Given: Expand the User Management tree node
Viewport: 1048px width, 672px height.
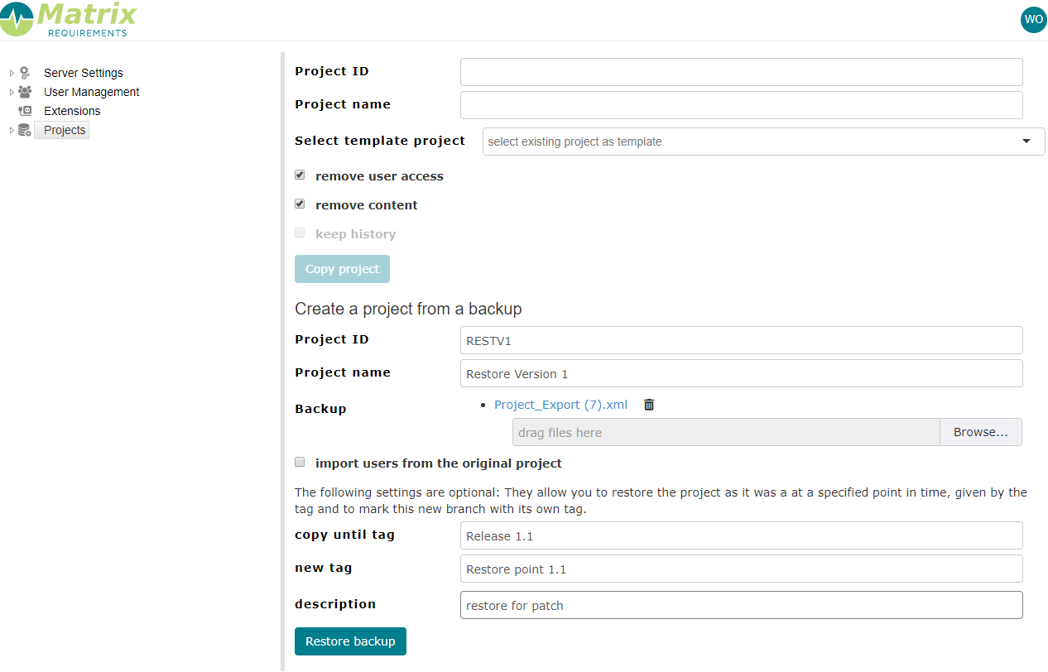Looking at the screenshot, I should 12,92.
